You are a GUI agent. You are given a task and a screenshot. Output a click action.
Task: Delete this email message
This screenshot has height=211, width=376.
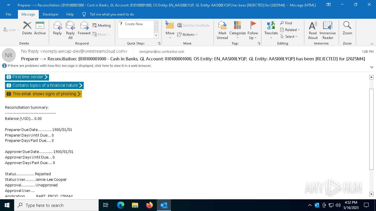click(x=27, y=28)
